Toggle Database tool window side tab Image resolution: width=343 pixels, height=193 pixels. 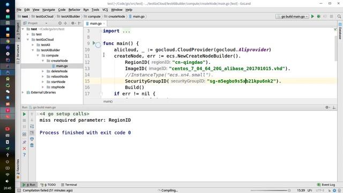(340, 31)
